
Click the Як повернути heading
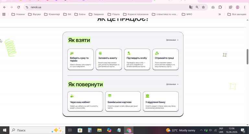[x=86, y=84]
